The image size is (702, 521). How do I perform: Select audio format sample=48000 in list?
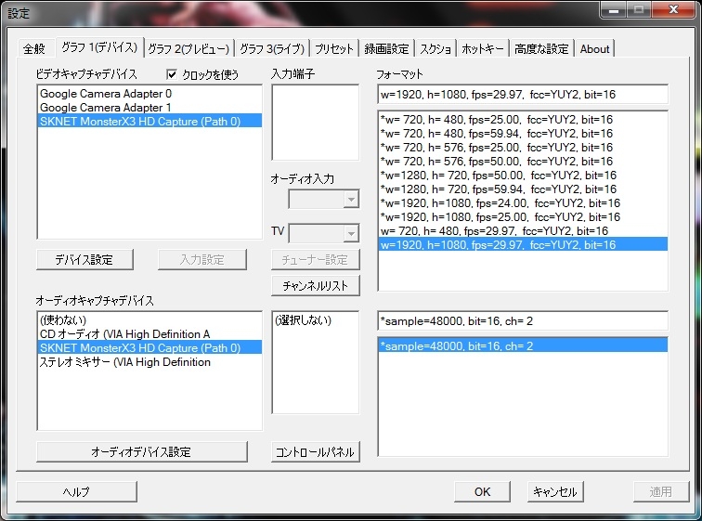(x=523, y=346)
